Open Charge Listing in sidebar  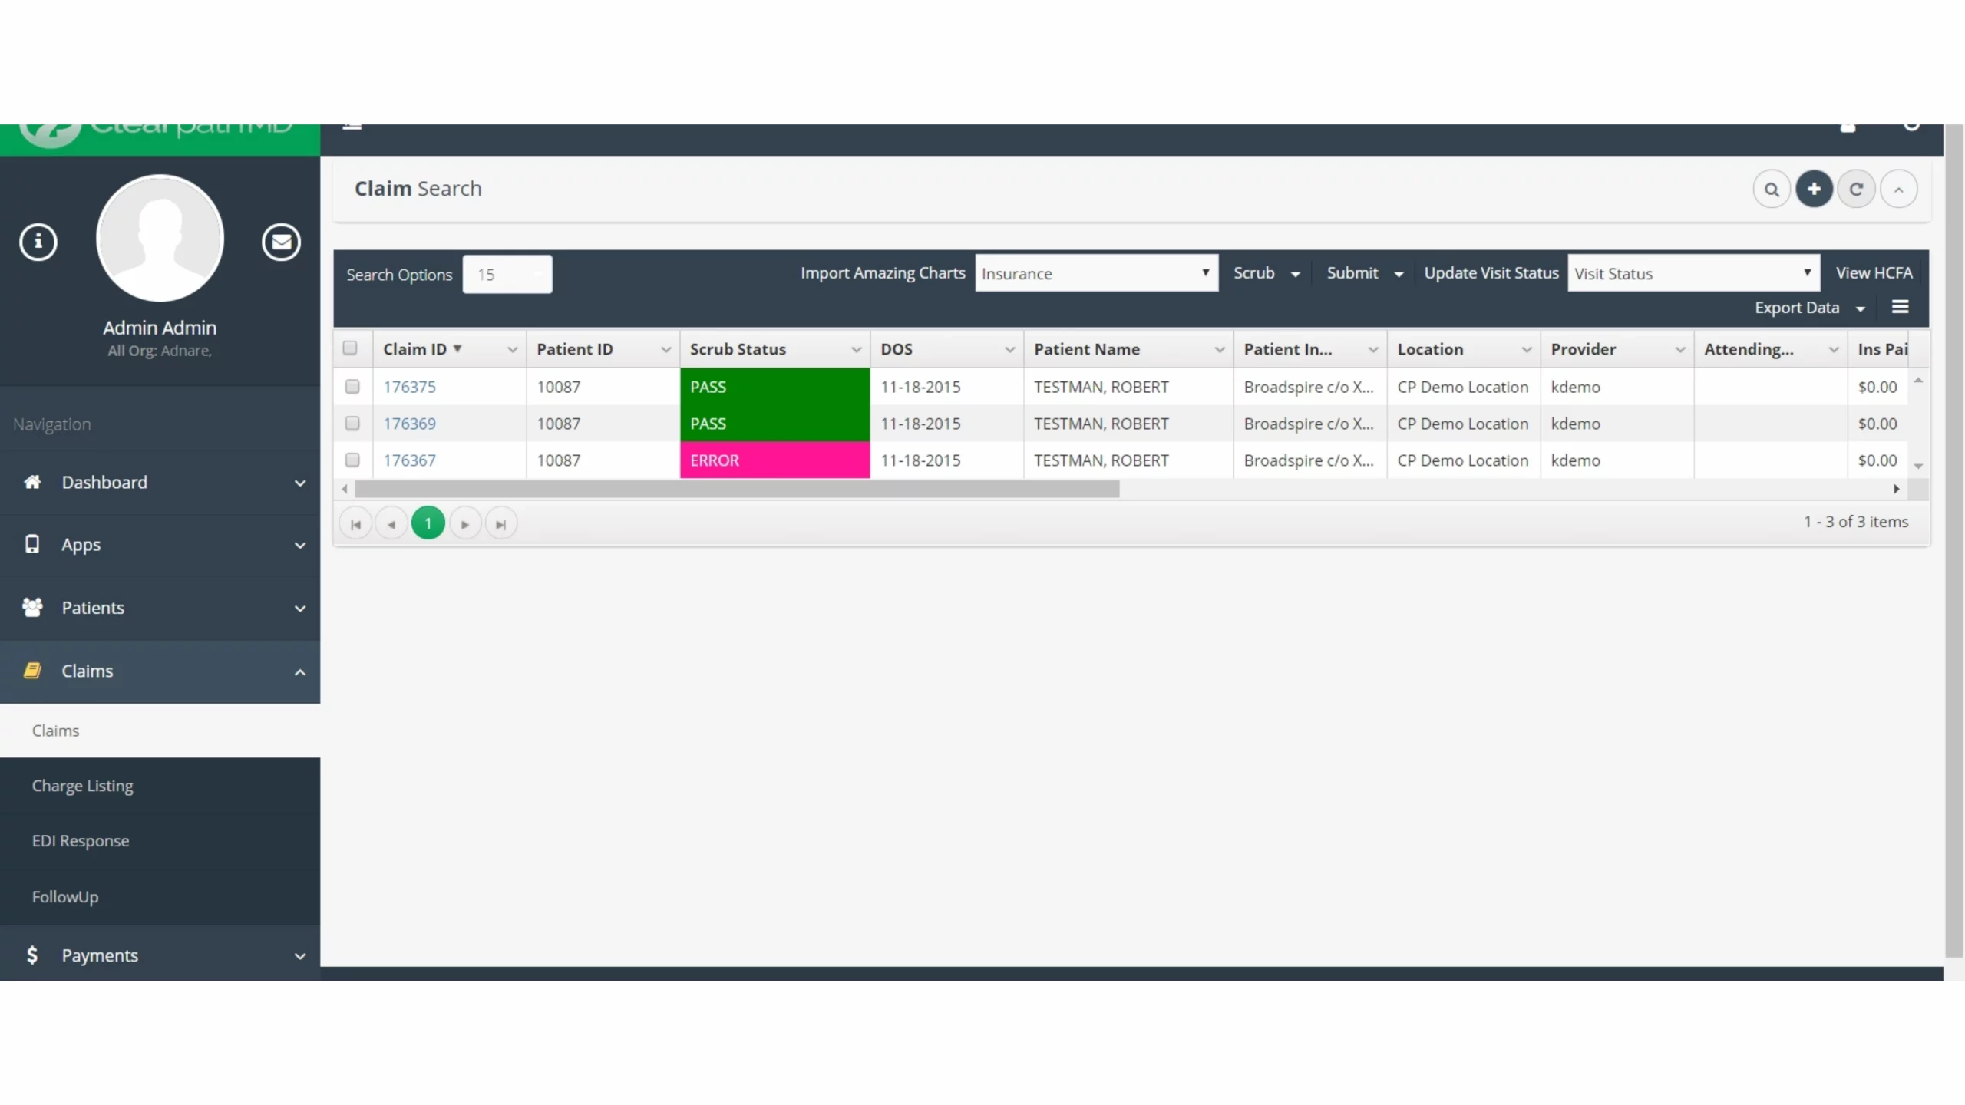click(x=83, y=786)
